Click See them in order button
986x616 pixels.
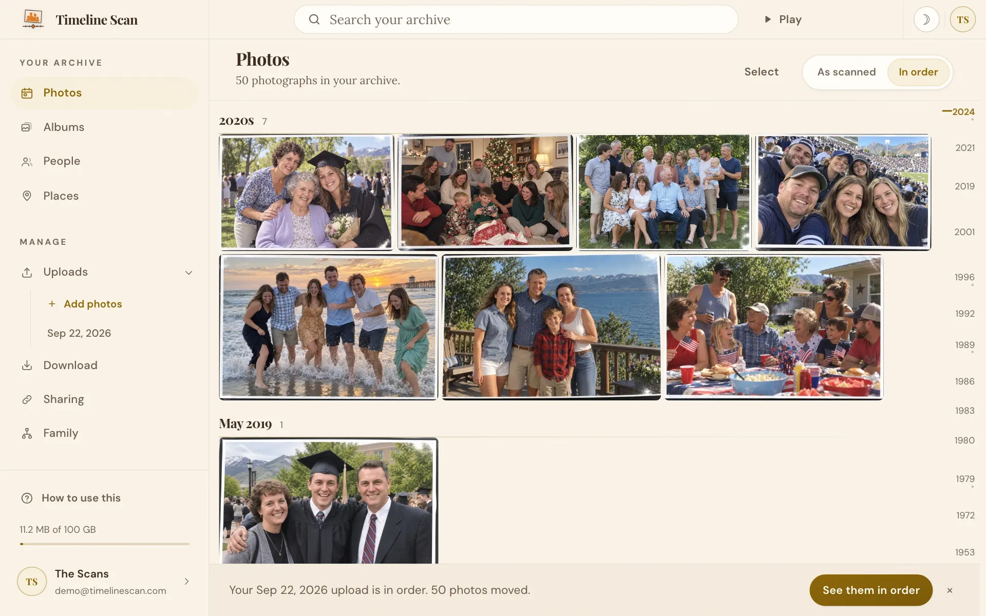[x=871, y=590]
